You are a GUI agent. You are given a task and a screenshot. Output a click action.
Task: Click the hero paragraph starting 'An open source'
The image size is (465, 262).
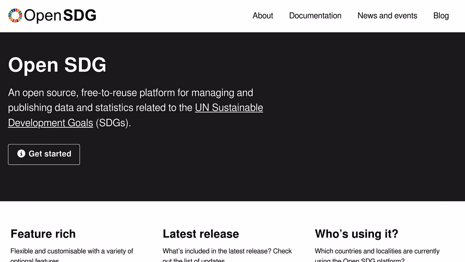(x=130, y=93)
